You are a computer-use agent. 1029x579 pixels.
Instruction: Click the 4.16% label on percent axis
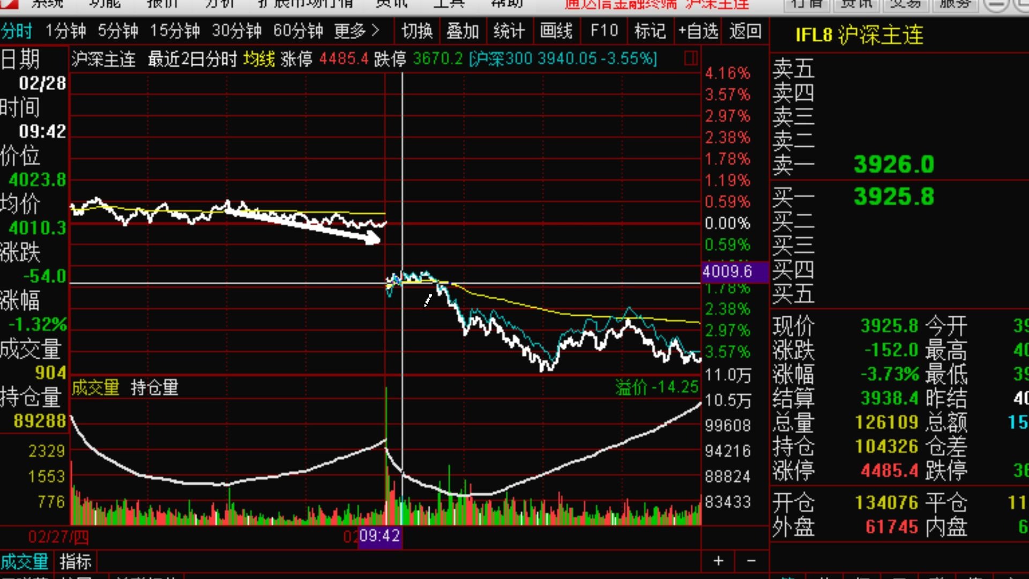727,73
